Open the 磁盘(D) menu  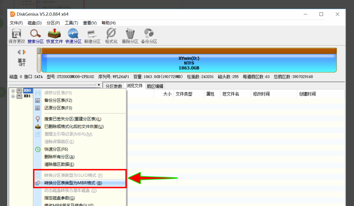pyautogui.click(x=35, y=23)
